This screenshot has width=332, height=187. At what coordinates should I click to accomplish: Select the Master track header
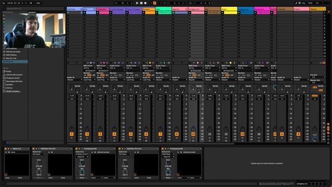click(x=317, y=9)
